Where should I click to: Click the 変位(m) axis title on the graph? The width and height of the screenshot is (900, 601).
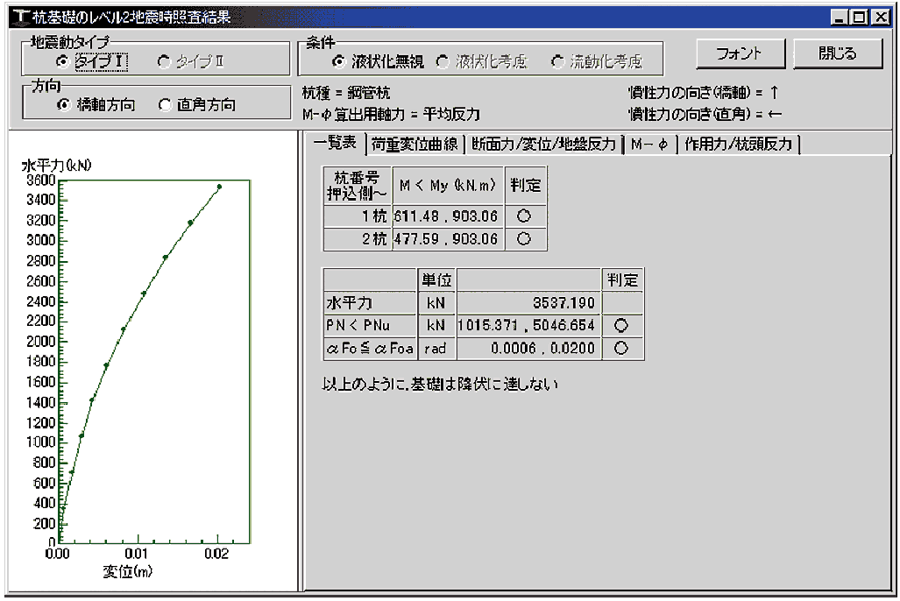click(x=127, y=572)
